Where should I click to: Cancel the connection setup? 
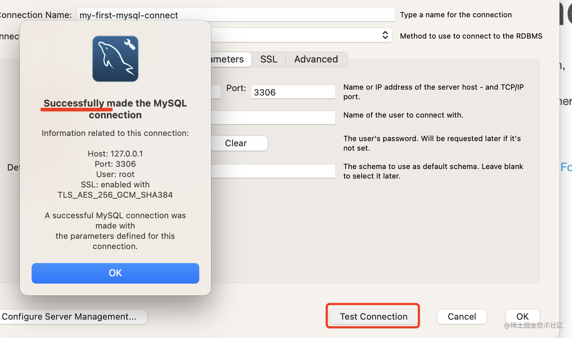pyautogui.click(x=462, y=316)
